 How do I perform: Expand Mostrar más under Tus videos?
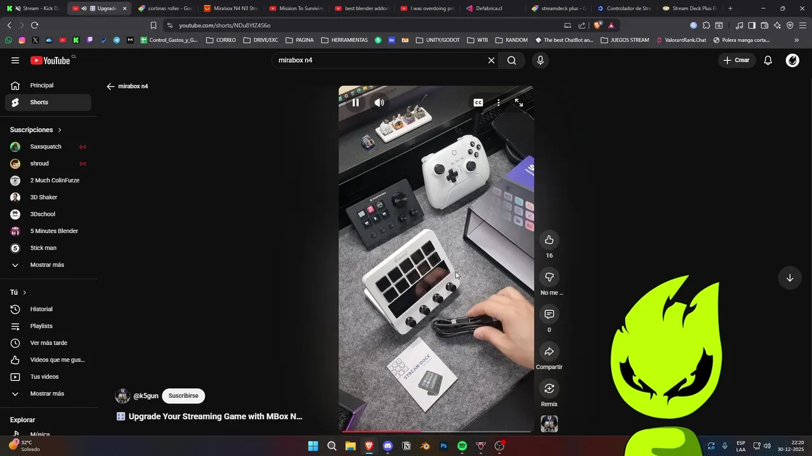tap(48, 394)
